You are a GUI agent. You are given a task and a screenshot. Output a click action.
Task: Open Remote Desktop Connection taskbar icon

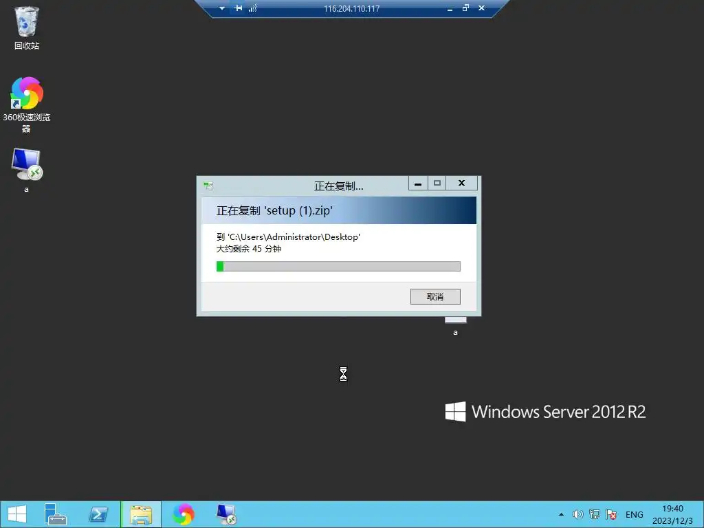coord(225,514)
